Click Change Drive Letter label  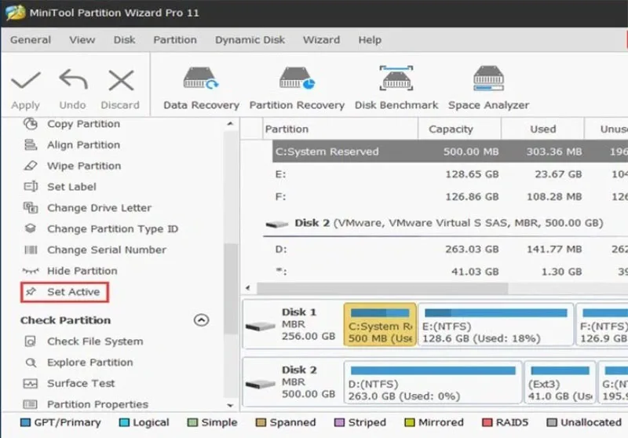[x=100, y=208]
